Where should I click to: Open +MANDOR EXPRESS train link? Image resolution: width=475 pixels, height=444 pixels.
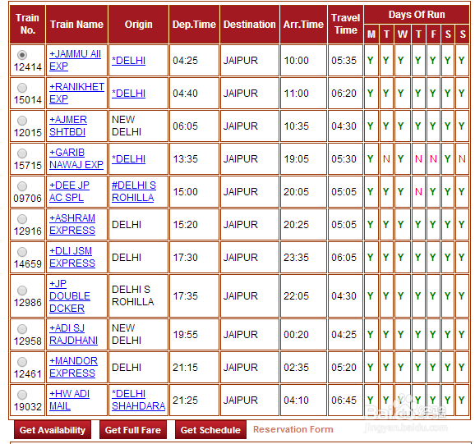tap(73, 367)
